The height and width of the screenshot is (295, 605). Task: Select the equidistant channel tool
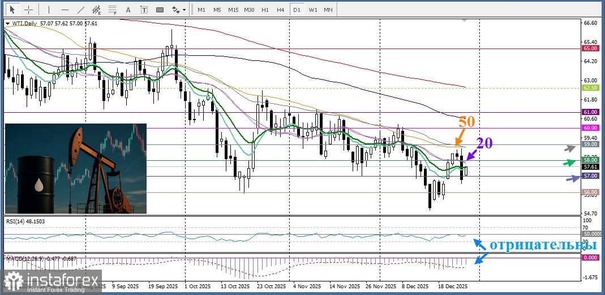click(x=97, y=10)
